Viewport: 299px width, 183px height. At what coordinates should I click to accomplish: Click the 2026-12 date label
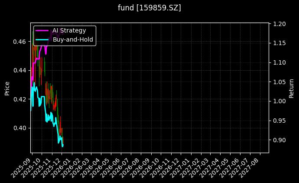[170, 168]
